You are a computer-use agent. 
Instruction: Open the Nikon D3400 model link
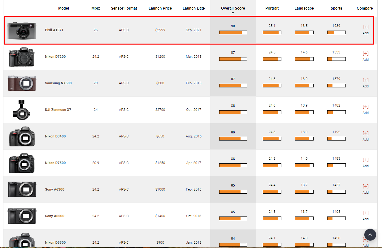tap(55, 136)
